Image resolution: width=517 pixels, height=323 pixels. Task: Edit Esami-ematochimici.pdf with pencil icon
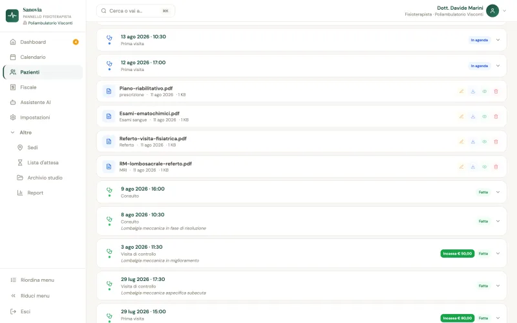[x=461, y=116]
